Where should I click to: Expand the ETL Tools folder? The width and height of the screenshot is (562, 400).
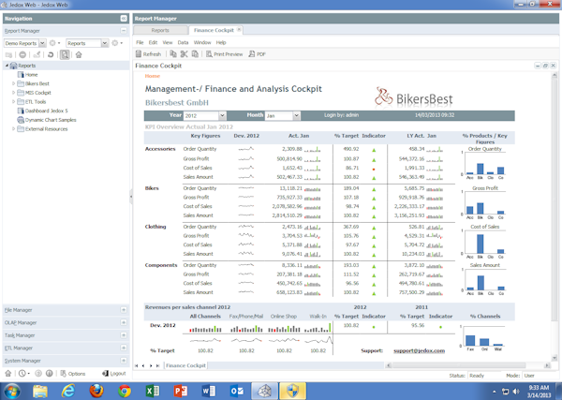point(14,102)
